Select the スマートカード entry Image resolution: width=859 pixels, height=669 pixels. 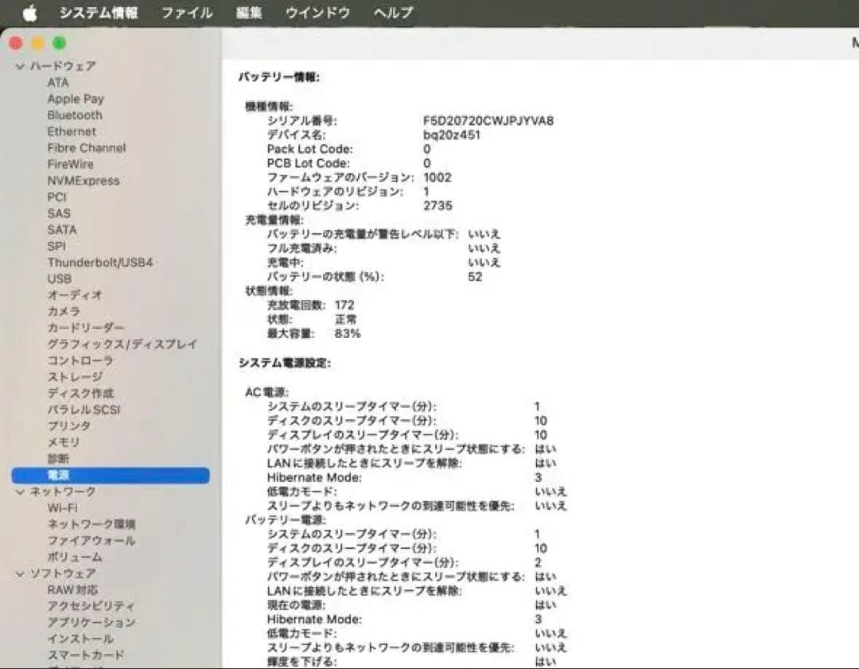85,655
